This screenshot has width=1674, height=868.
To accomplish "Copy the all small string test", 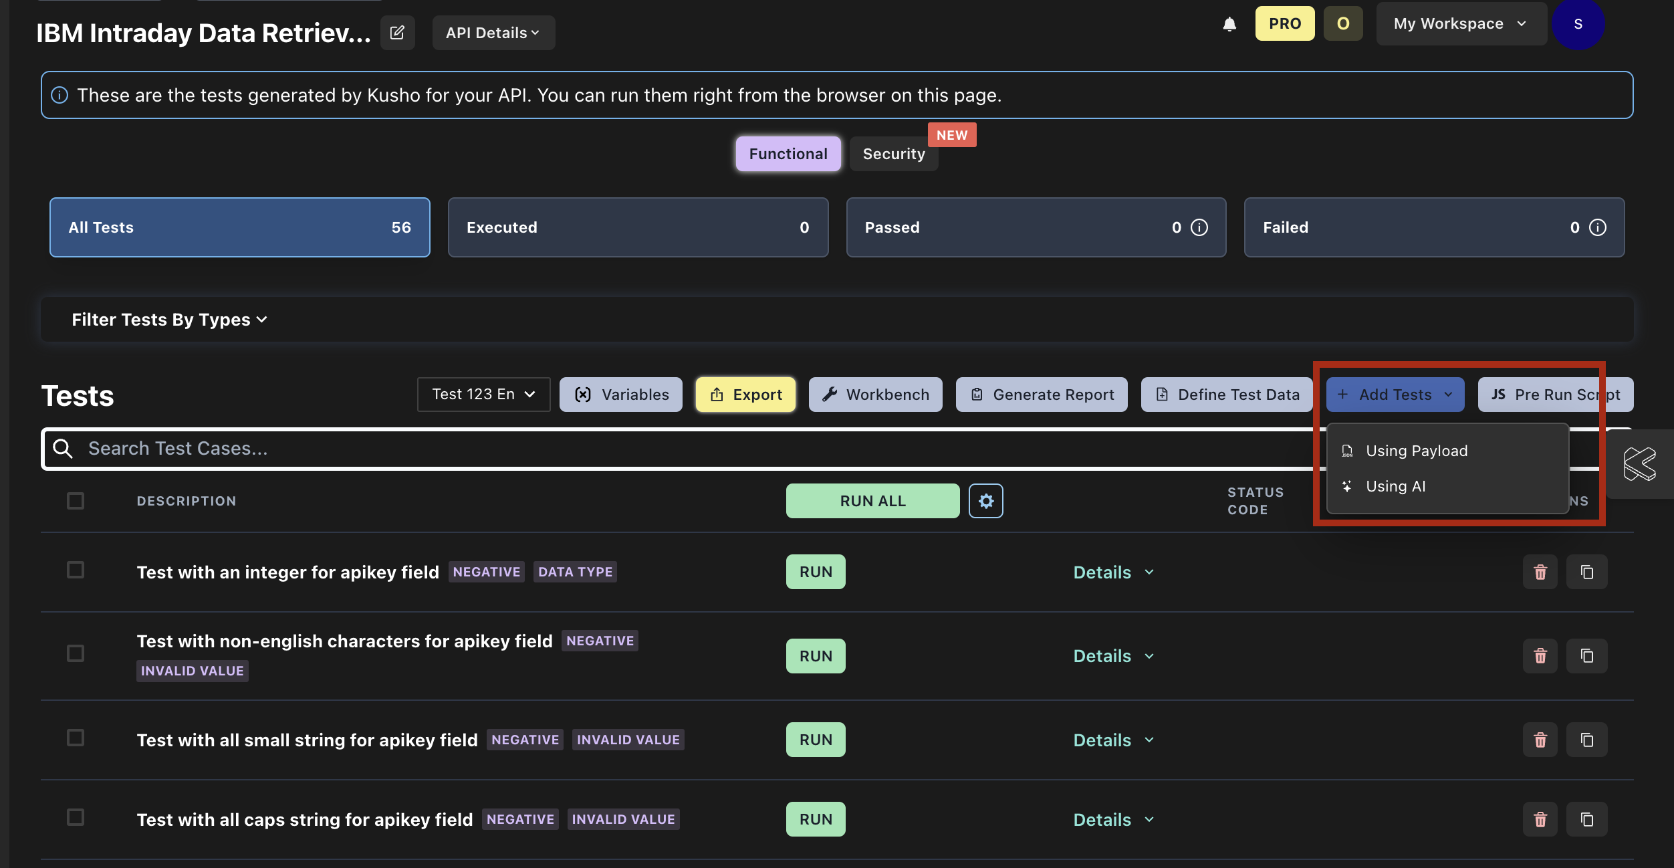I will click(1586, 740).
